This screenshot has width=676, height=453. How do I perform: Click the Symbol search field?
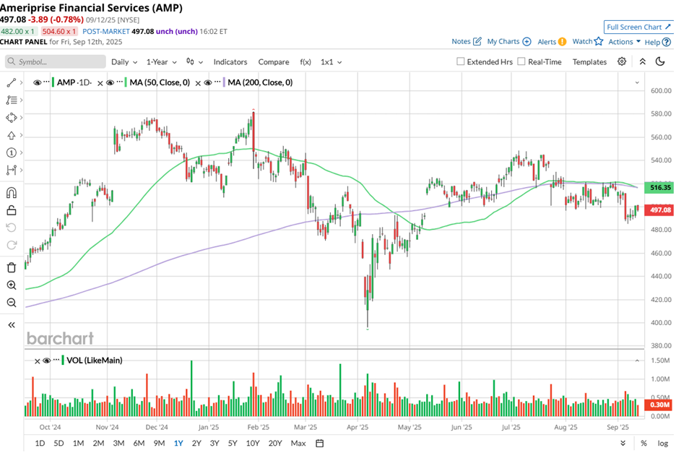click(56, 61)
